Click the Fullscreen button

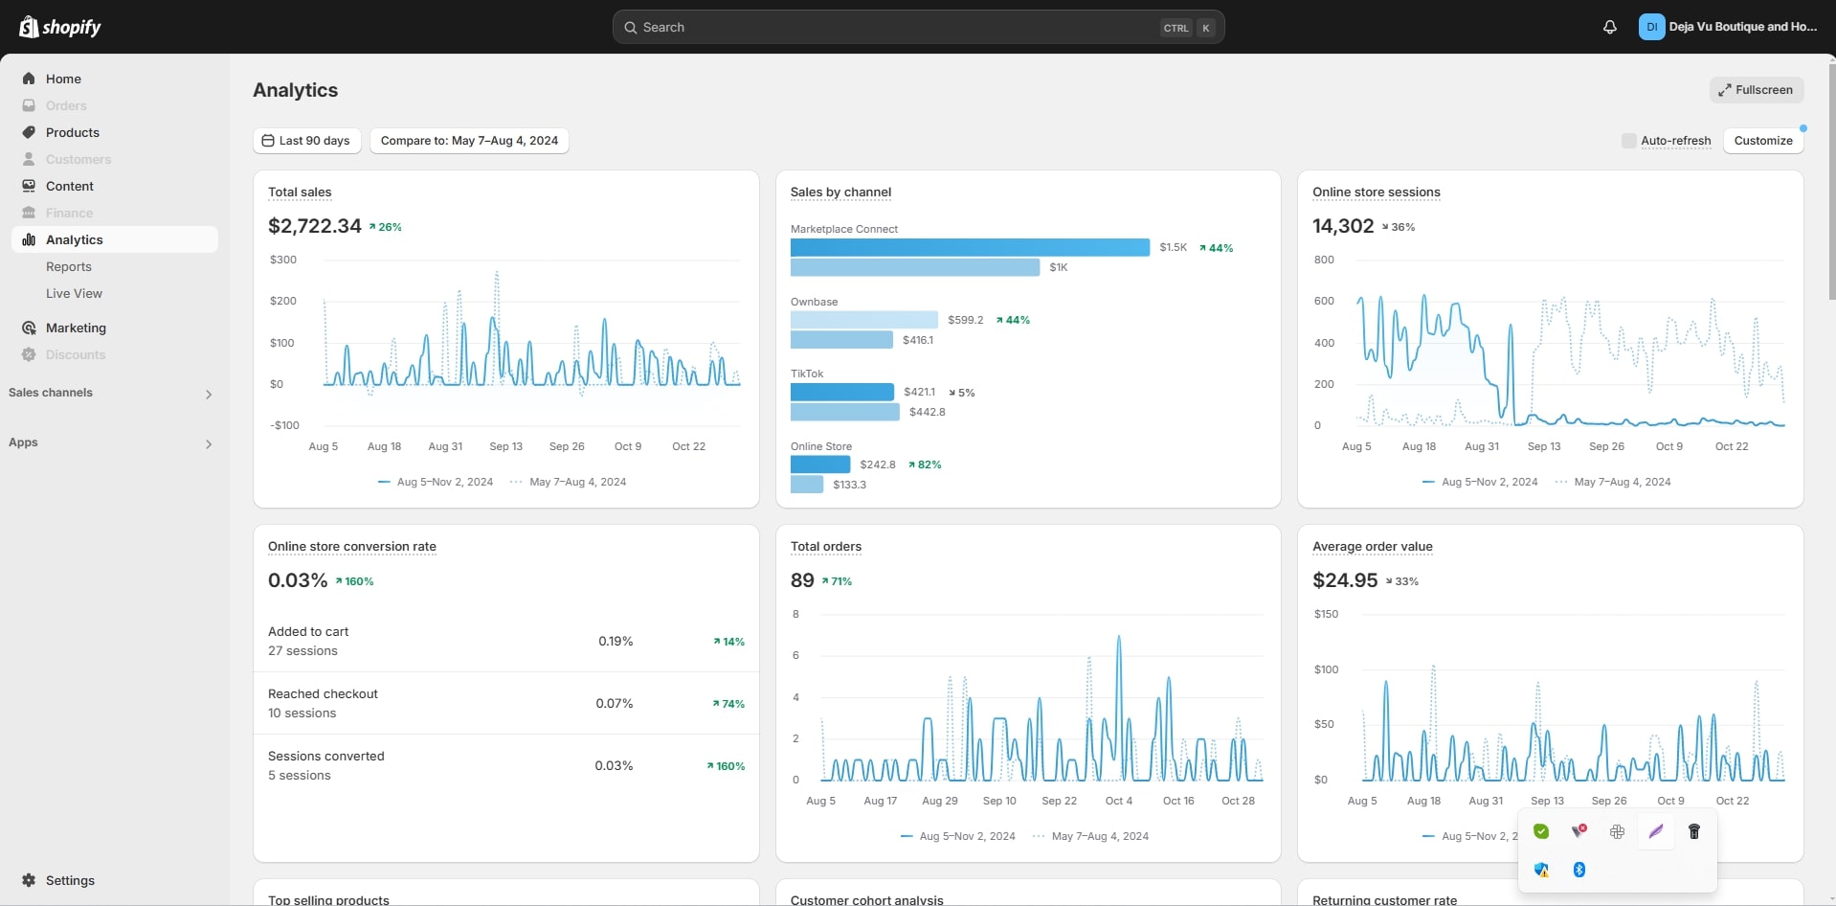click(x=1756, y=90)
